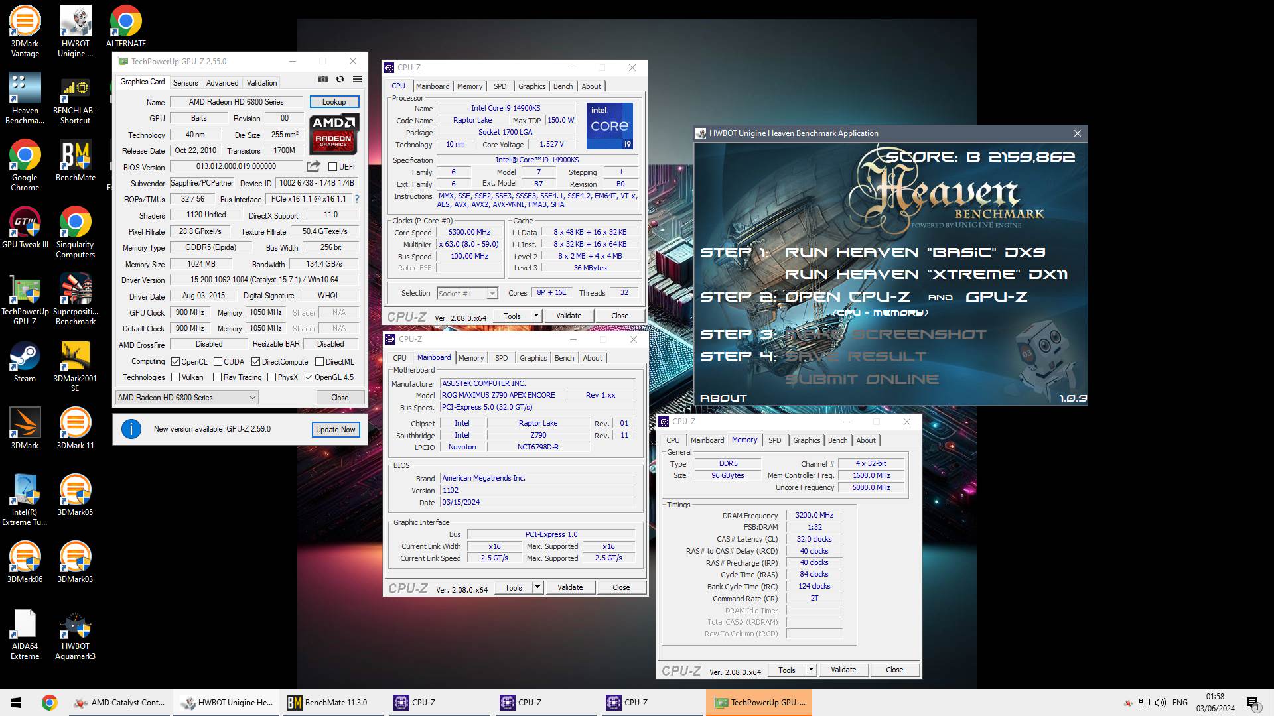
Task: Click Validate in CPU-Z Memory window
Action: click(843, 670)
